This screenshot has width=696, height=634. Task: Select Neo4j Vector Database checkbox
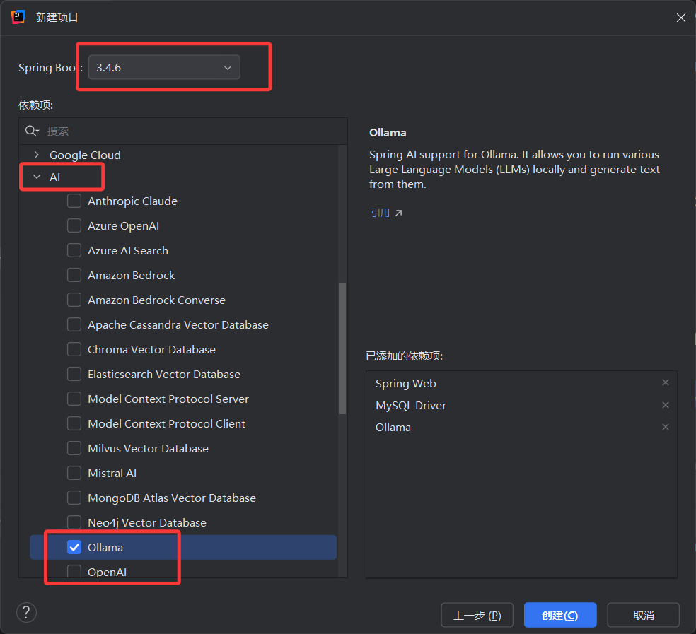74,522
